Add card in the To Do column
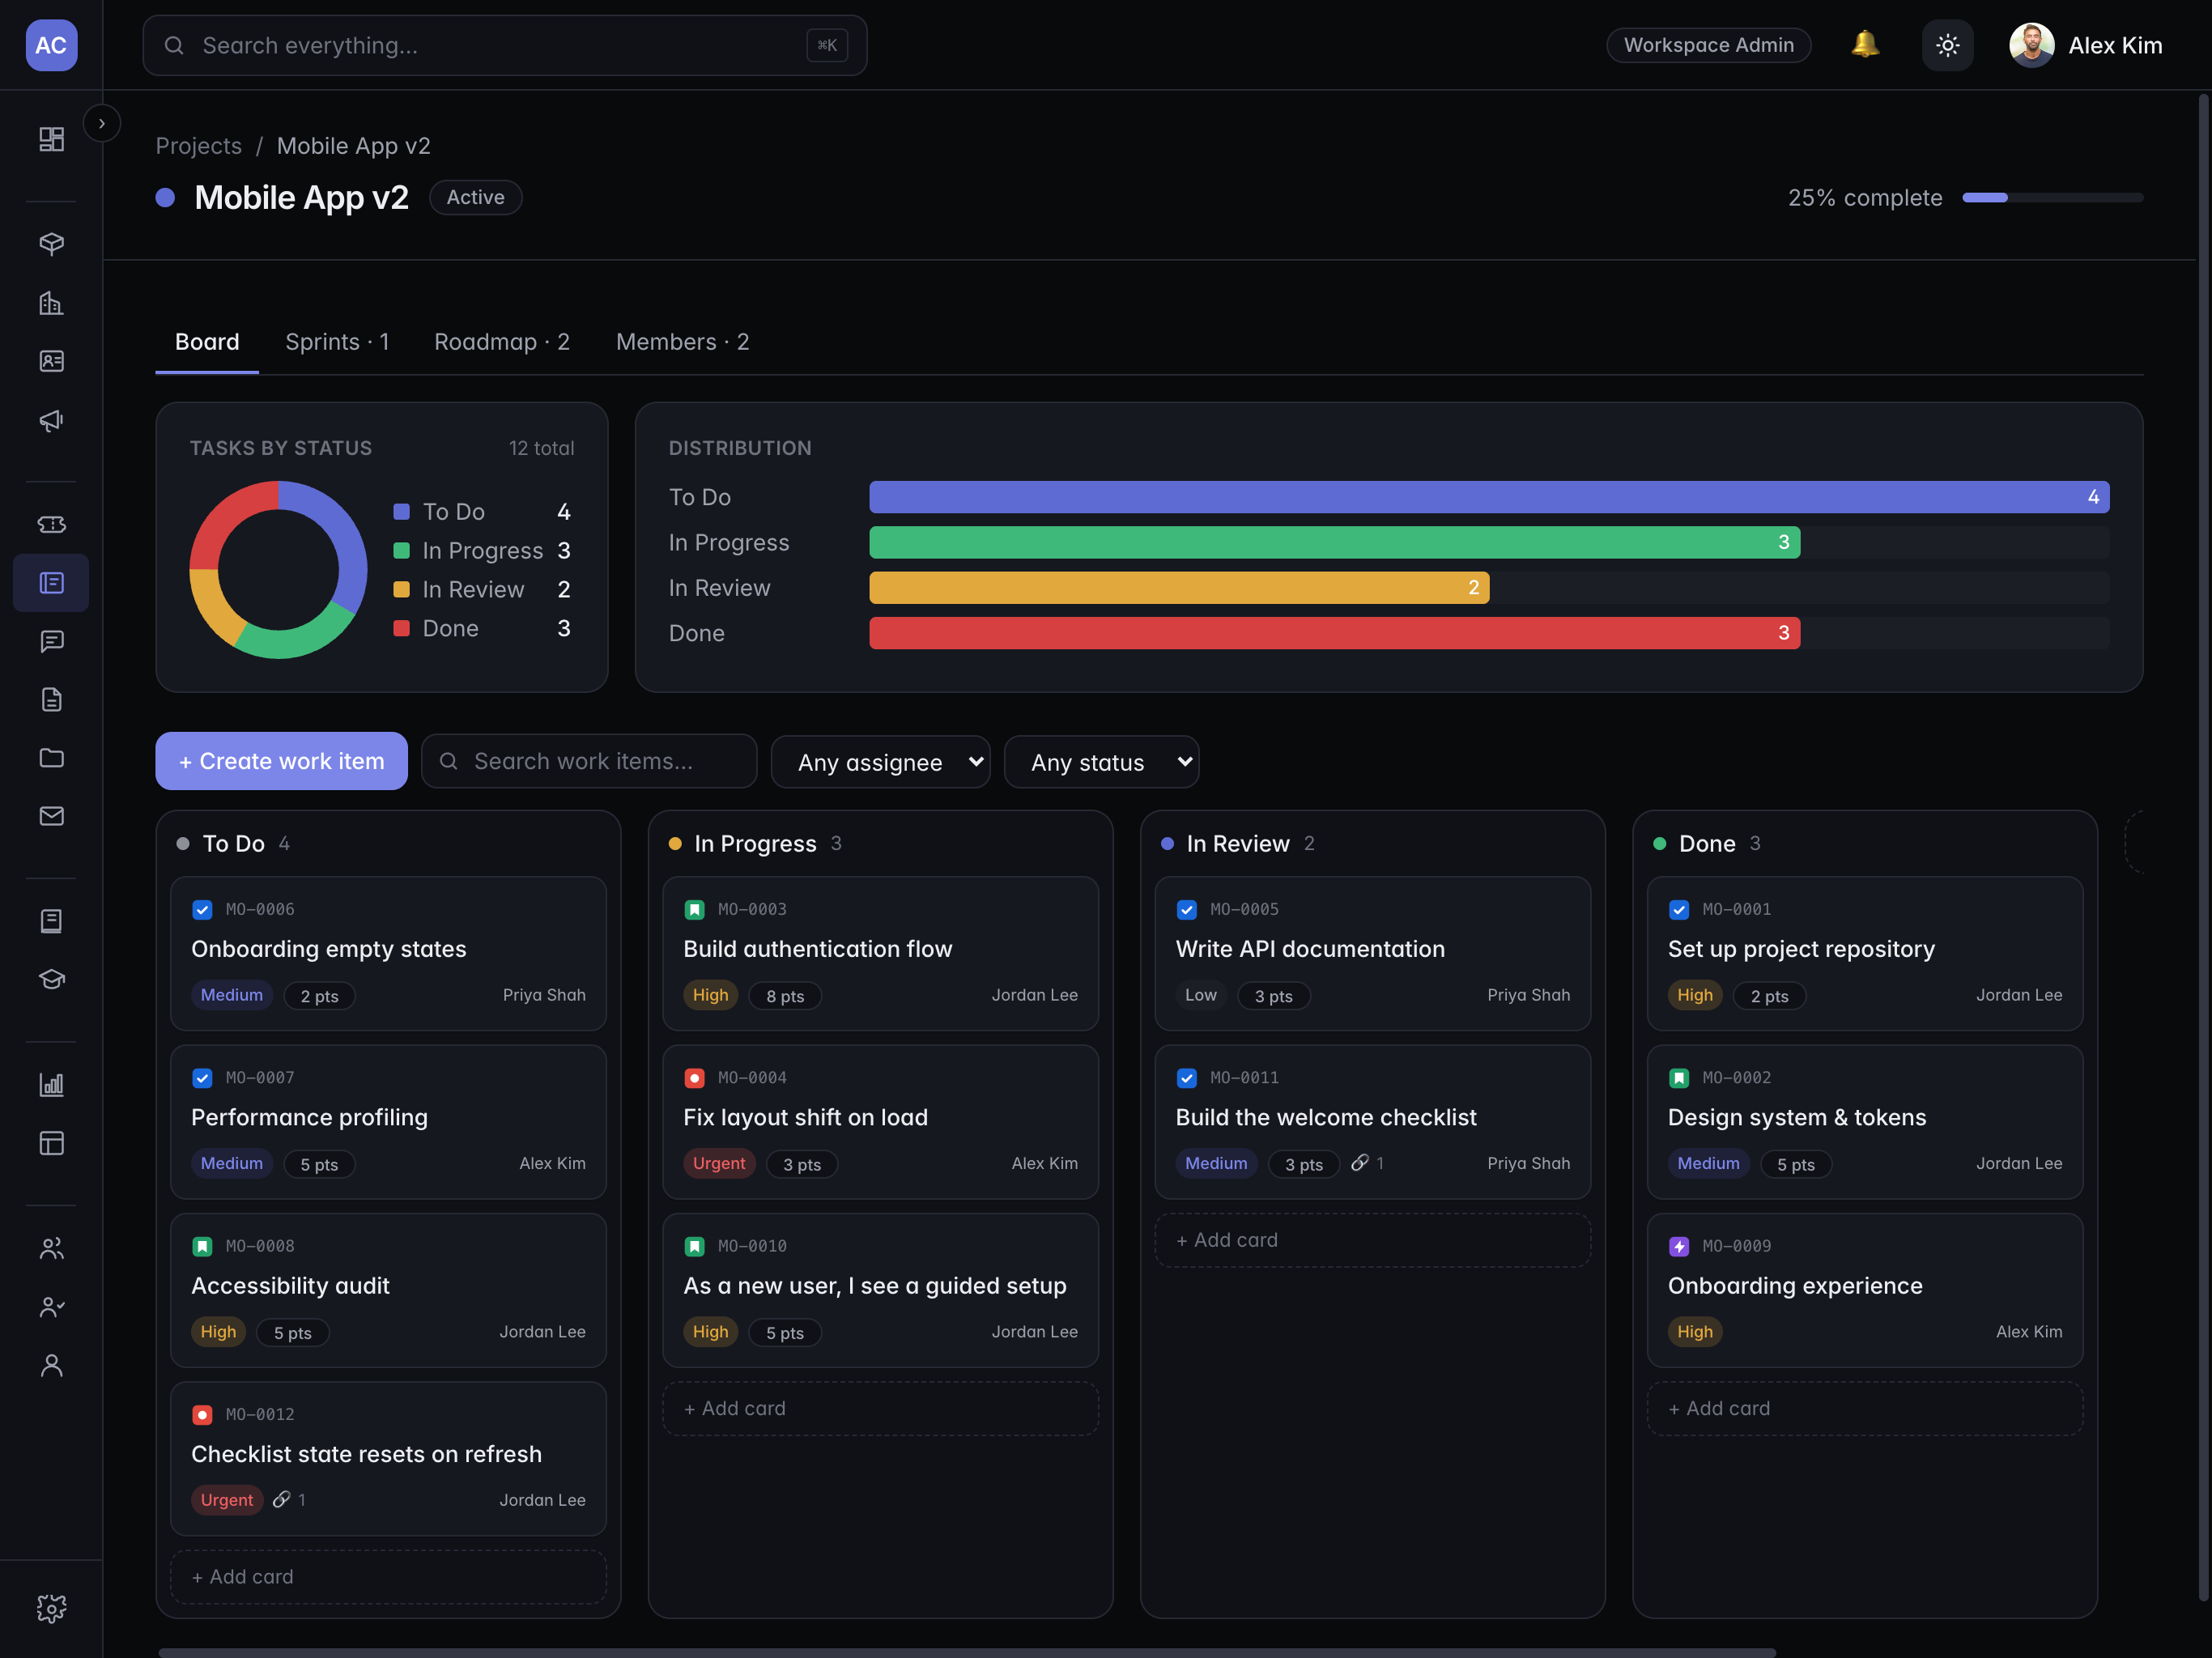Image resolution: width=2212 pixels, height=1658 pixels. pos(388,1576)
